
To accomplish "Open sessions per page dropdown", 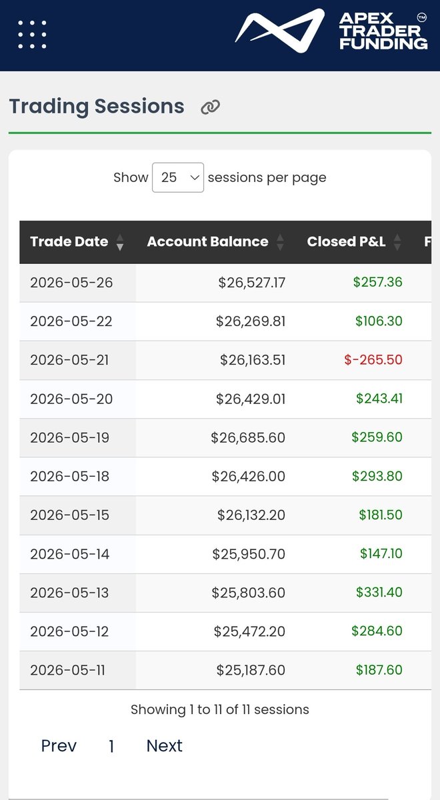I will point(178,177).
